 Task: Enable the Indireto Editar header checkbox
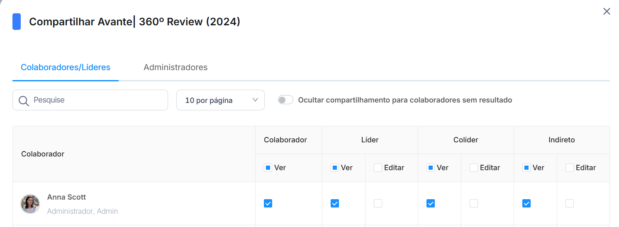tap(570, 168)
